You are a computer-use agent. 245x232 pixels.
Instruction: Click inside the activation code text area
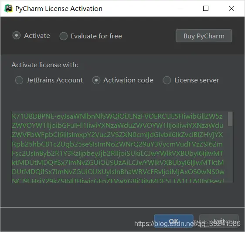click(x=119, y=147)
